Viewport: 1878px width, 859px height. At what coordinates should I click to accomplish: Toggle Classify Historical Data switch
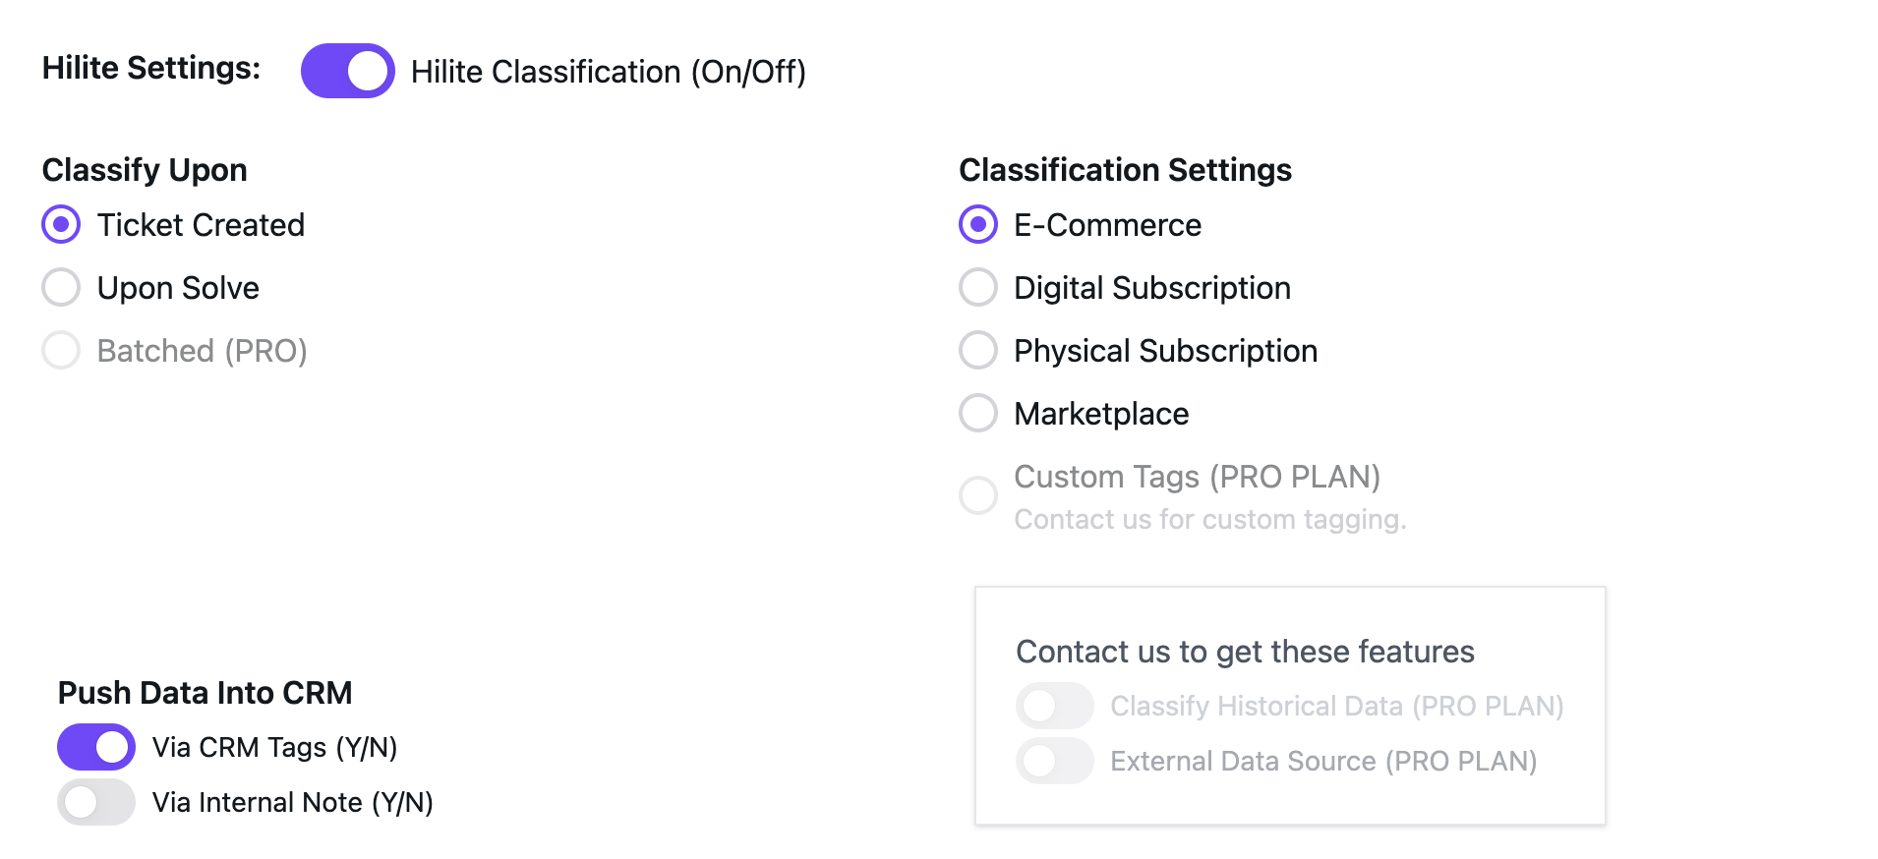coord(1055,706)
